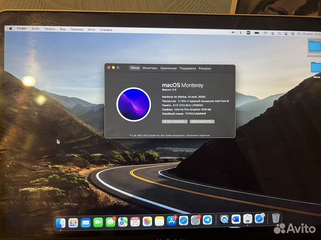Open the App Store in the Dock
The image size is (321, 240).
[x=172, y=221]
